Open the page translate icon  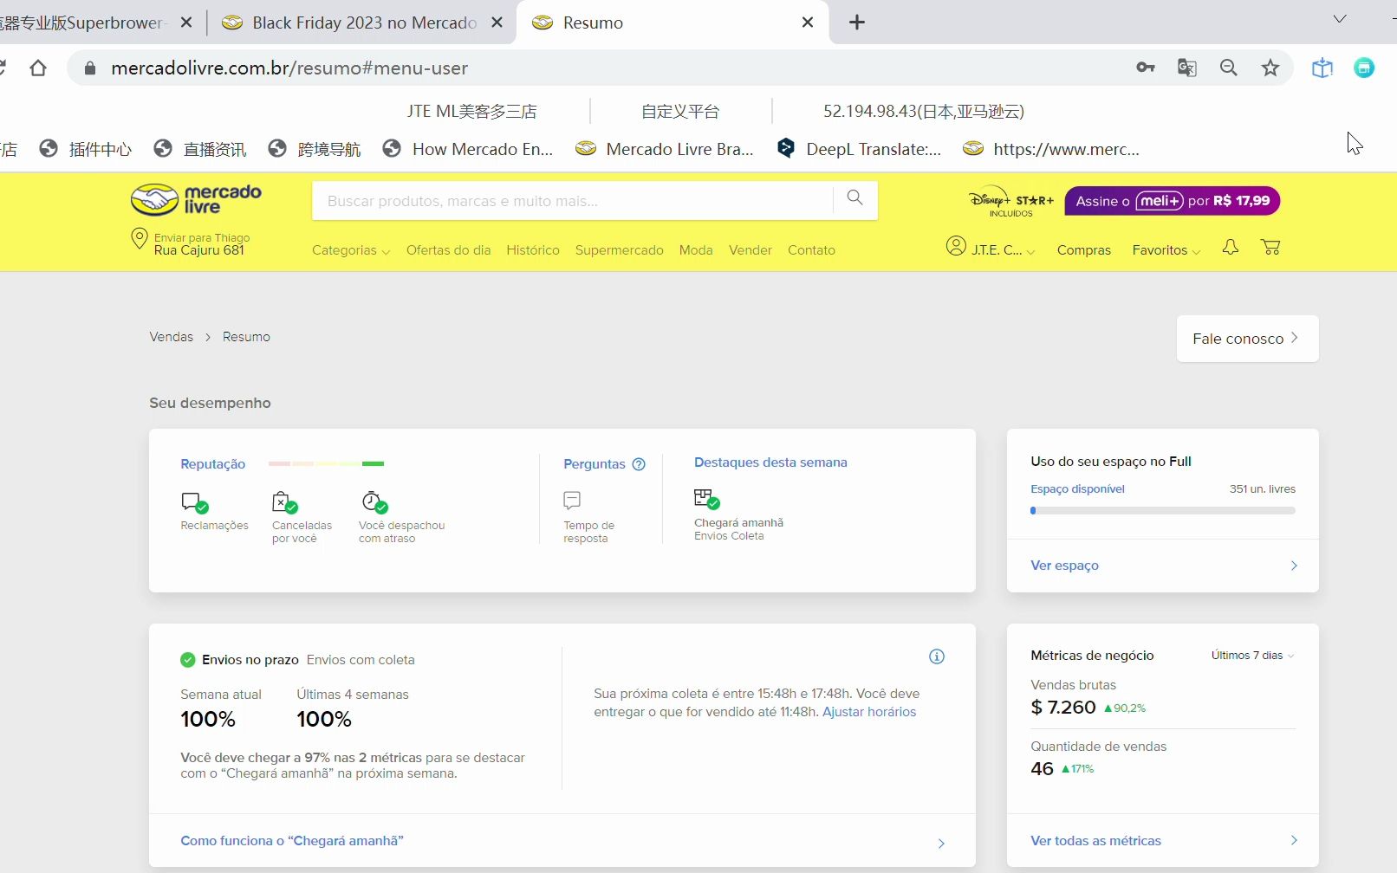[1186, 68]
